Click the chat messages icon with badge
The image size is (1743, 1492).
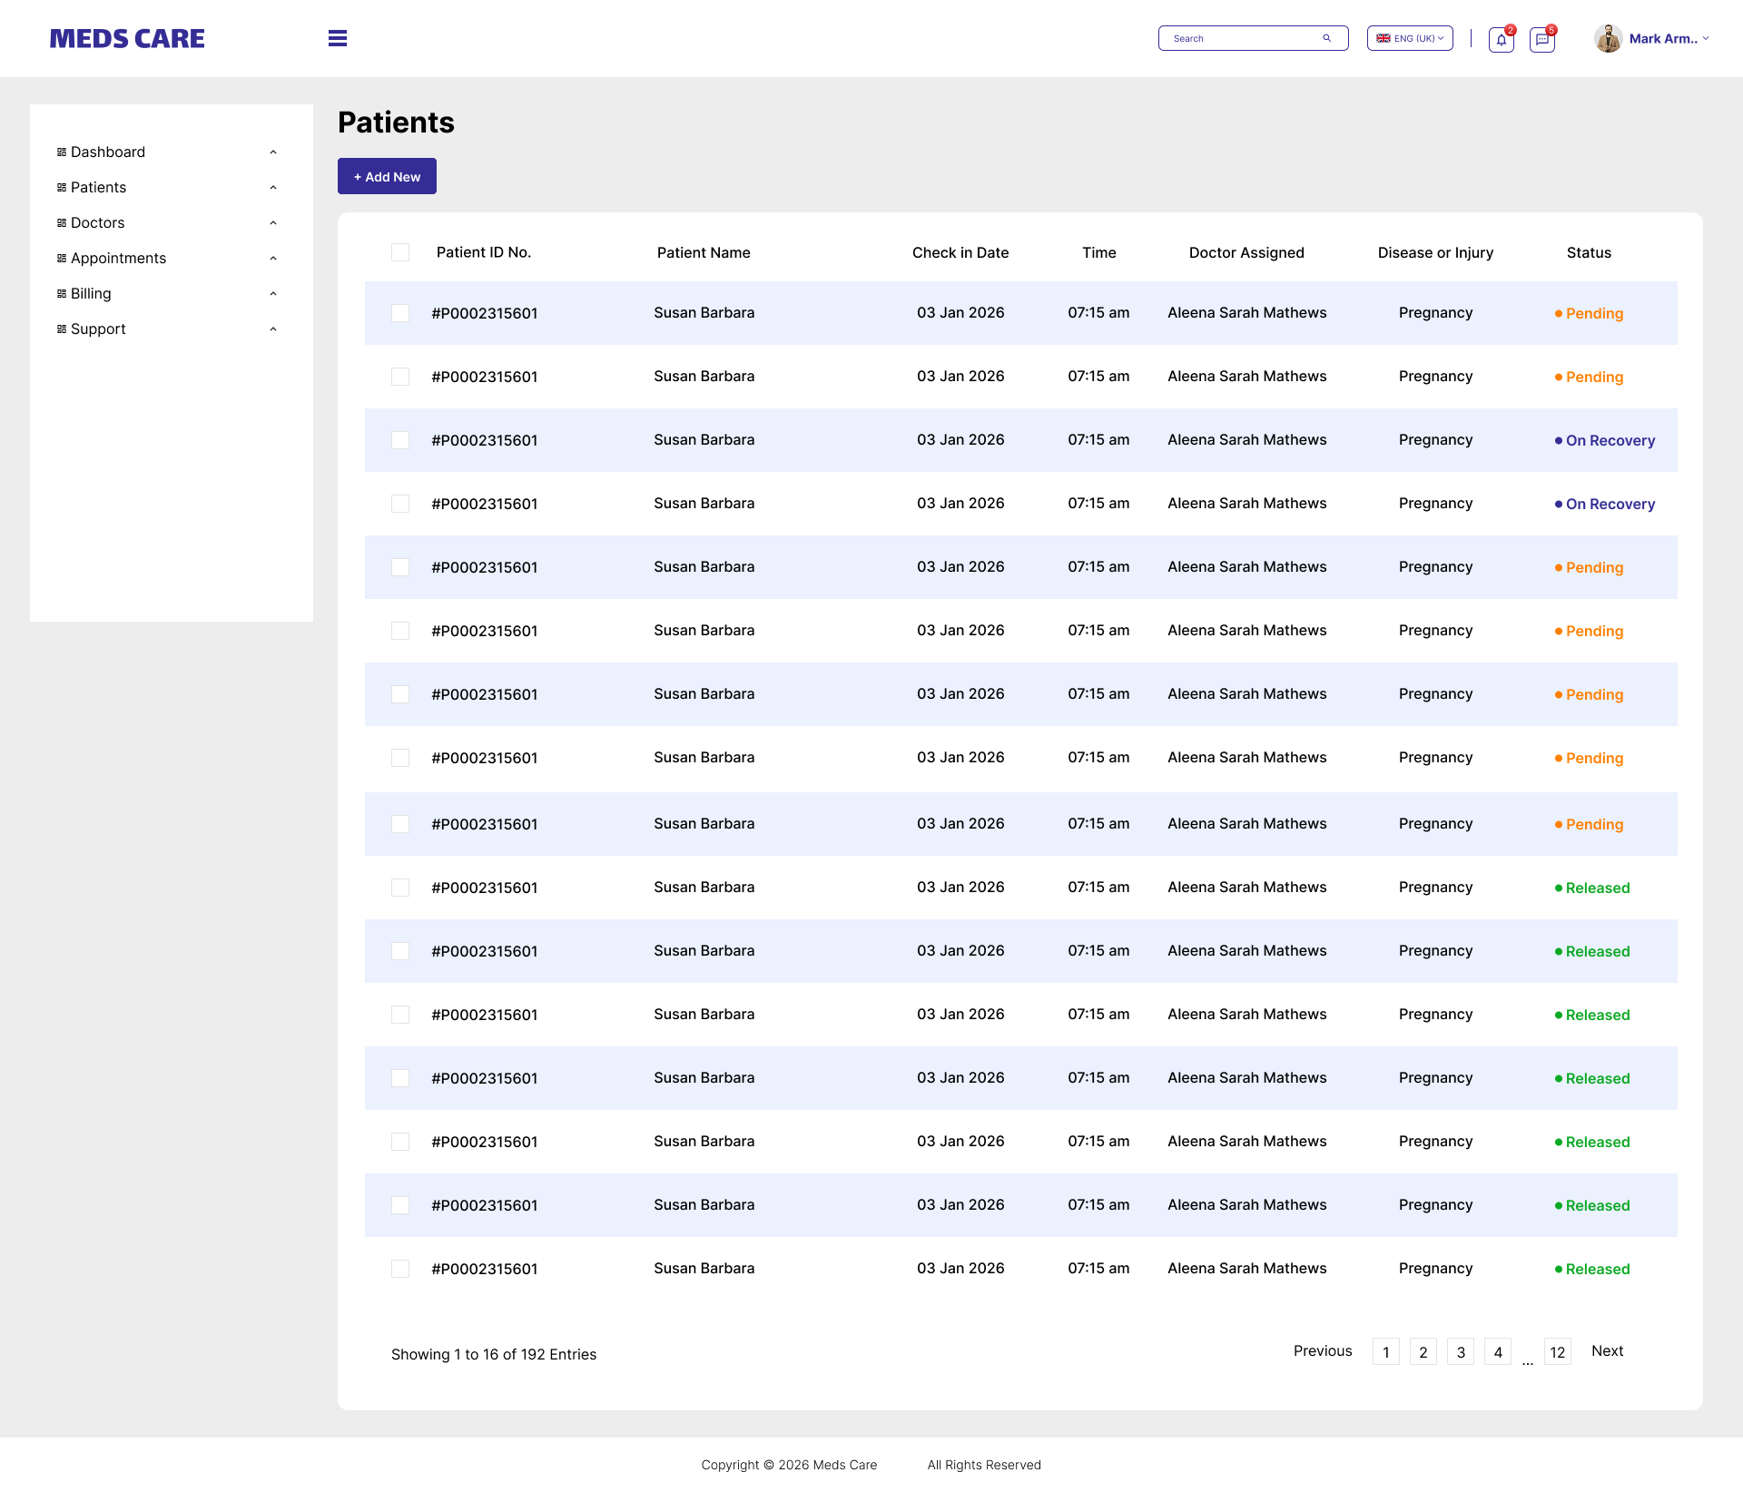click(x=1541, y=40)
